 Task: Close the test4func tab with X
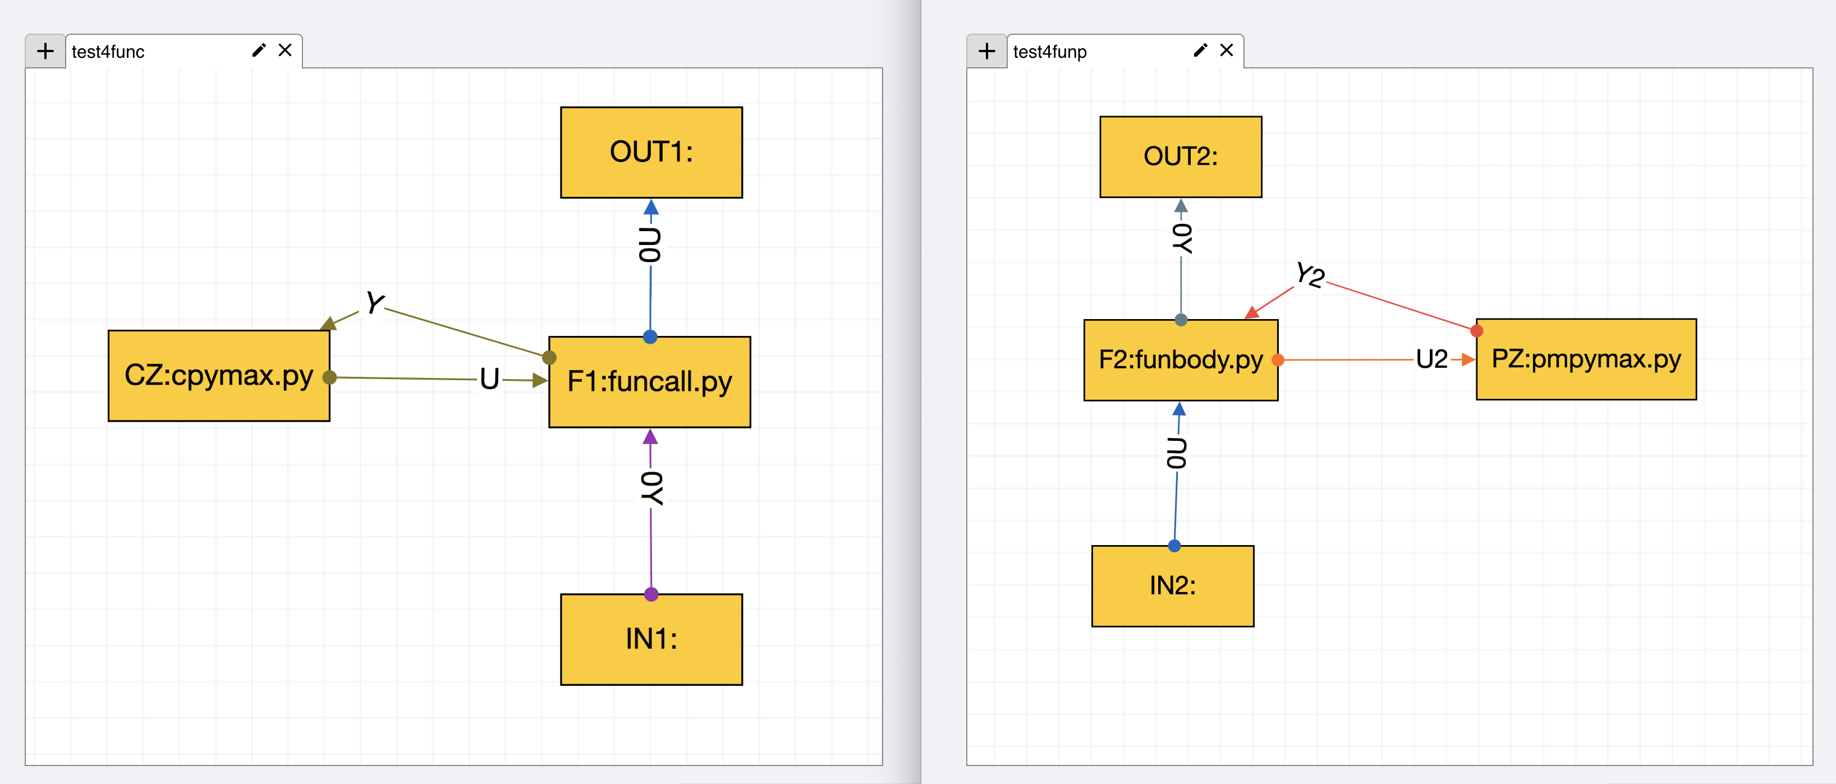tap(285, 50)
